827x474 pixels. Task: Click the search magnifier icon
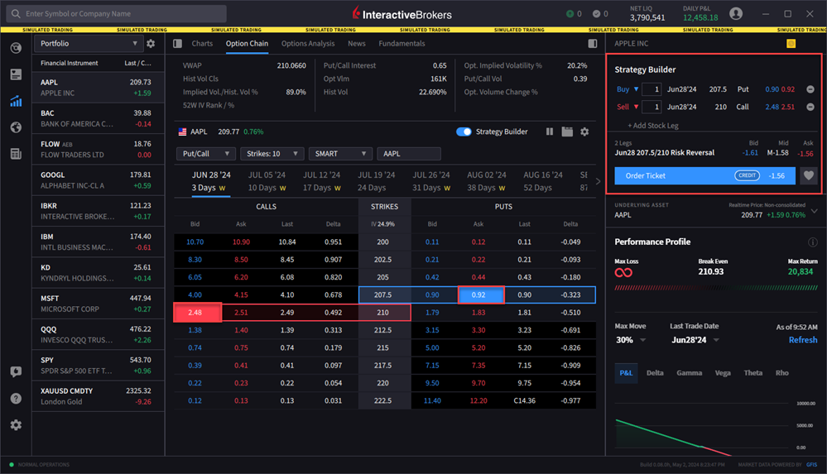click(x=17, y=14)
